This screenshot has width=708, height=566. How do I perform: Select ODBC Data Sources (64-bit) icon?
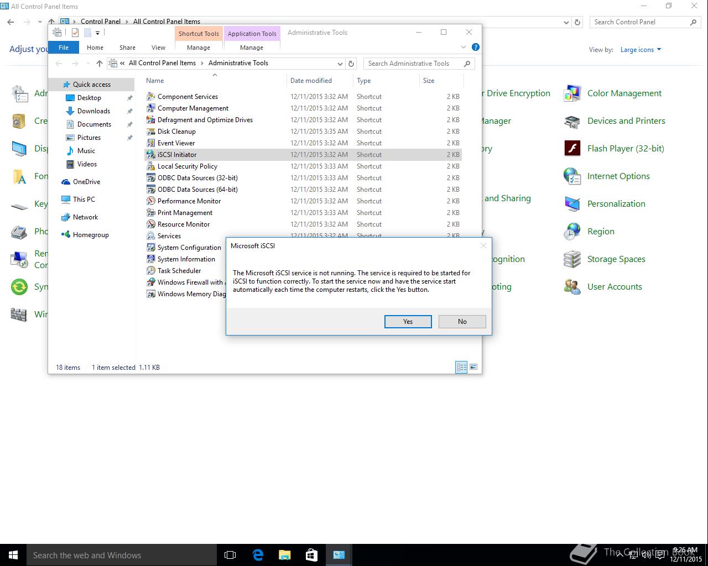click(x=151, y=190)
